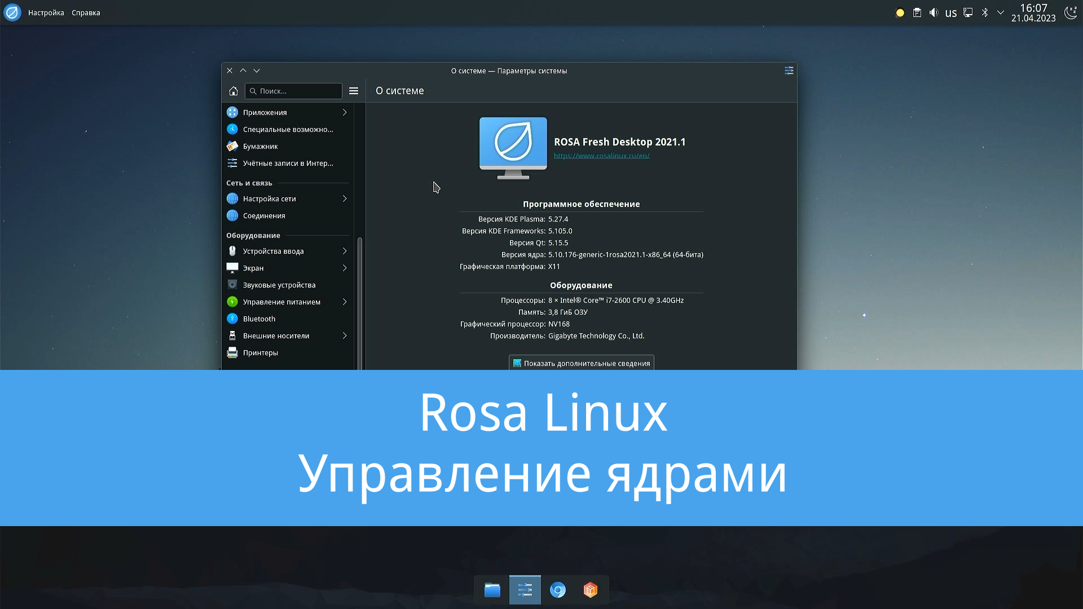Switch keyboard layout by clicking 'us'
This screenshot has width=1083, height=609.
coord(951,12)
